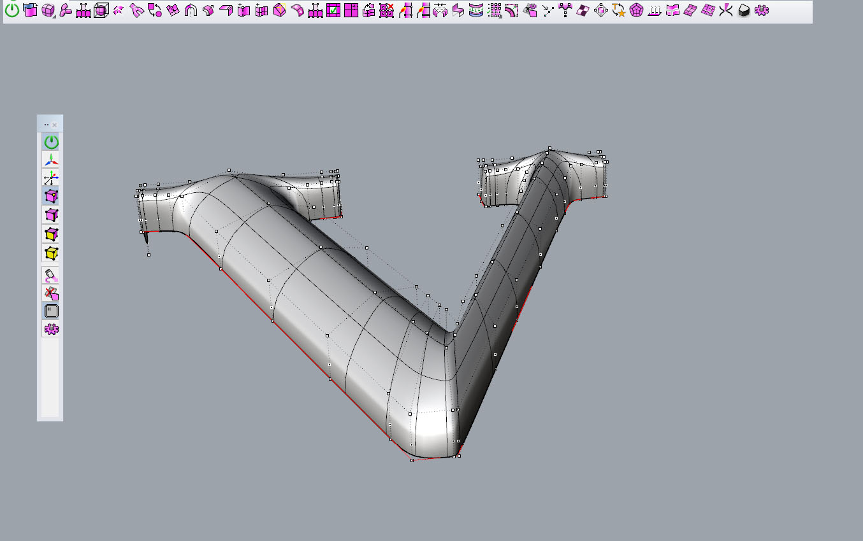
Task: Enable the all-yellow cube selection mode
Action: coord(51,253)
